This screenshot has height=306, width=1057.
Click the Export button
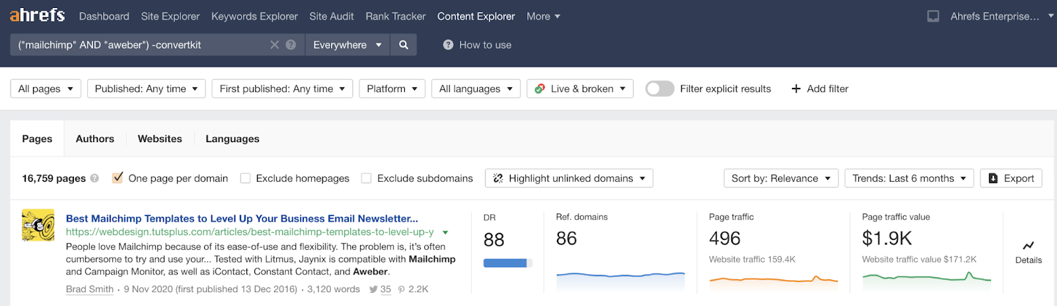(1011, 178)
